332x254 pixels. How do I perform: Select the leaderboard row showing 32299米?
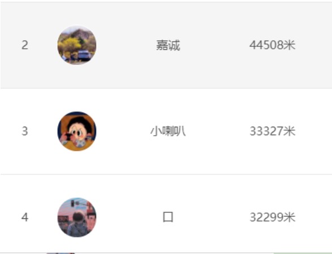[166, 214]
